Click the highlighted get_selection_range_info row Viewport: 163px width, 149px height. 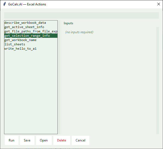(x=31, y=36)
